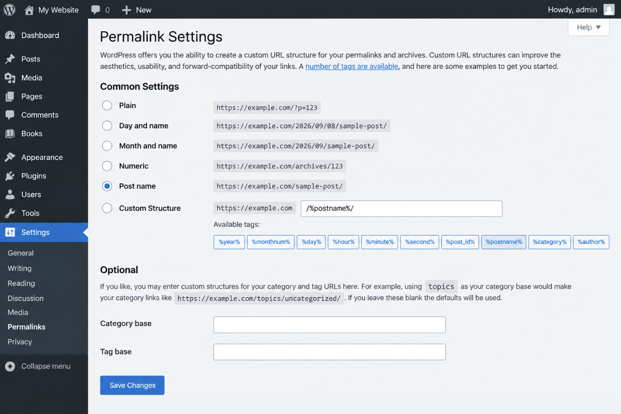The height and width of the screenshot is (414, 621).
Task: Click the Tools wrench icon
Action: 10,213
